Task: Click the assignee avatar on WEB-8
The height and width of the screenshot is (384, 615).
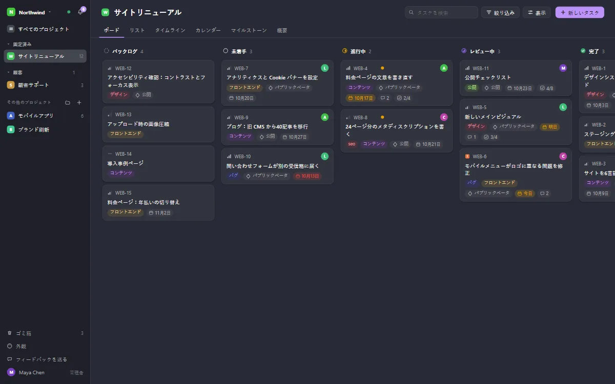Action: 444,117
